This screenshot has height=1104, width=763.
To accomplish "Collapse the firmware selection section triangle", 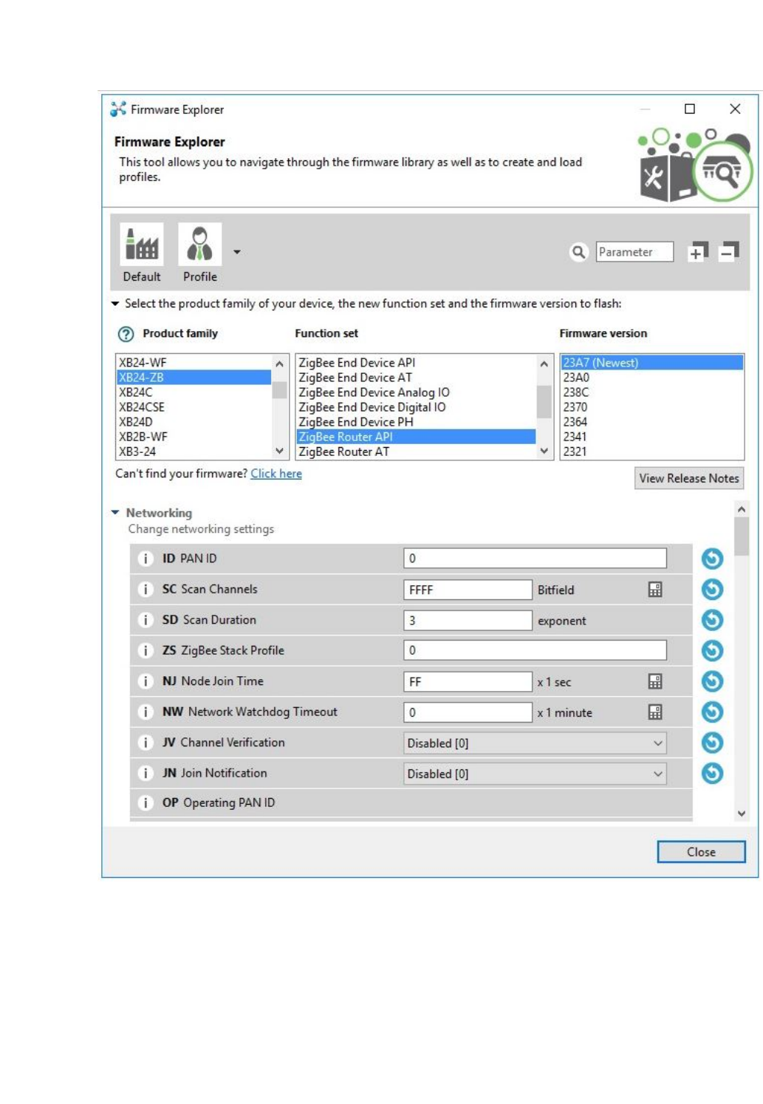I will pos(115,304).
